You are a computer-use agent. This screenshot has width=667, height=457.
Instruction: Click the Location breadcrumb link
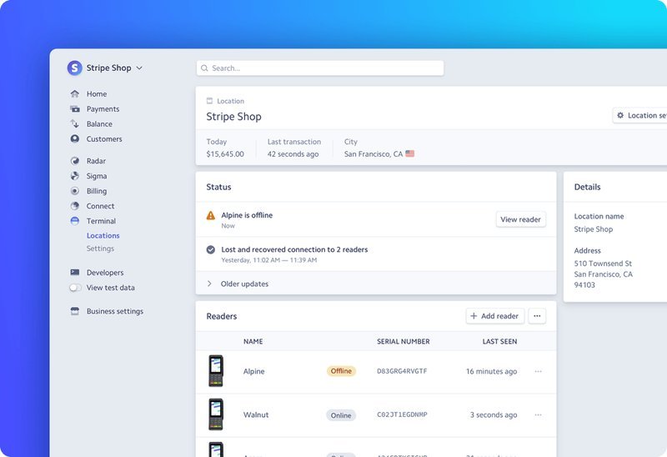[231, 101]
